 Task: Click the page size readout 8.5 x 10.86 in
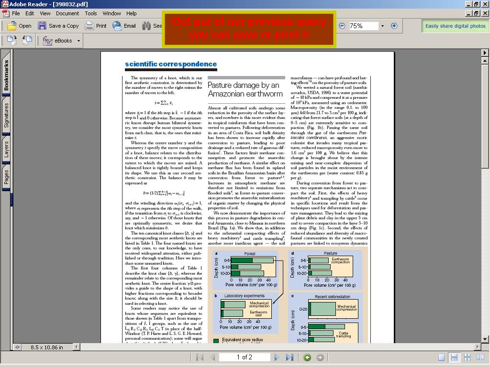coord(47,347)
